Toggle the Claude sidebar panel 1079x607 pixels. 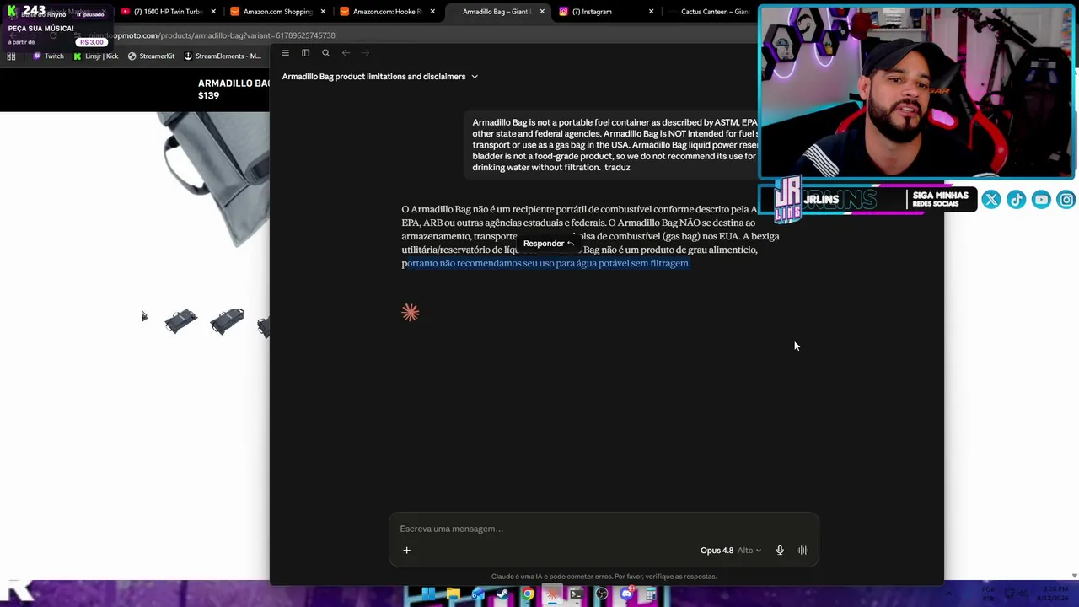point(305,53)
